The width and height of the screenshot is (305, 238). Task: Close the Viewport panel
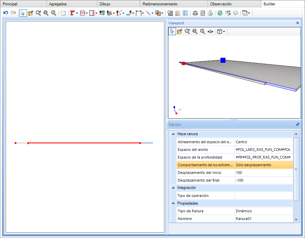click(x=297, y=23)
